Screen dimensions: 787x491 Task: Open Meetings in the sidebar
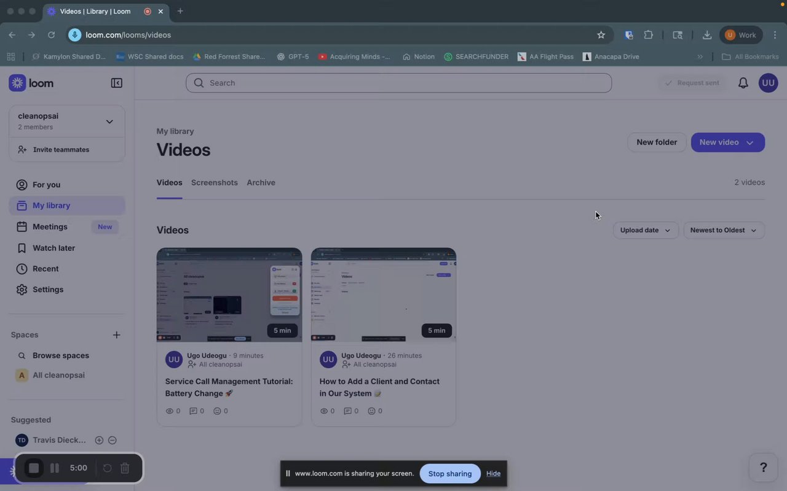(x=67, y=226)
